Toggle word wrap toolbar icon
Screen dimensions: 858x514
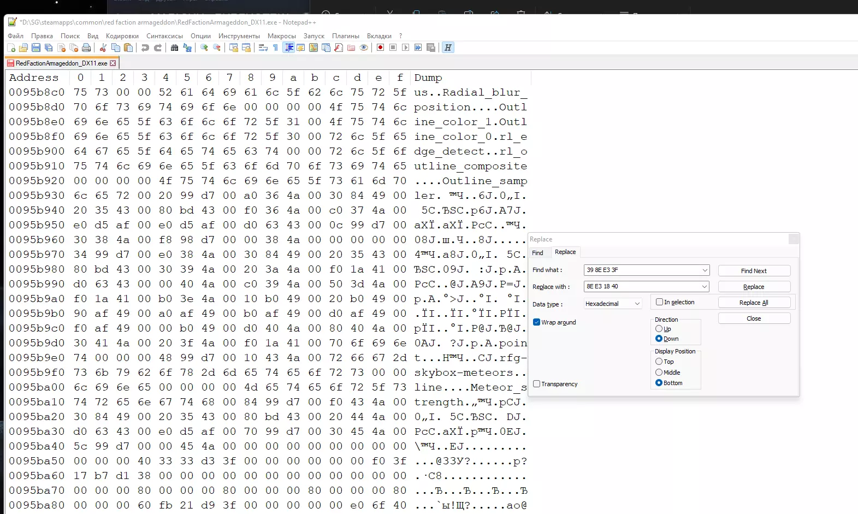(x=263, y=48)
